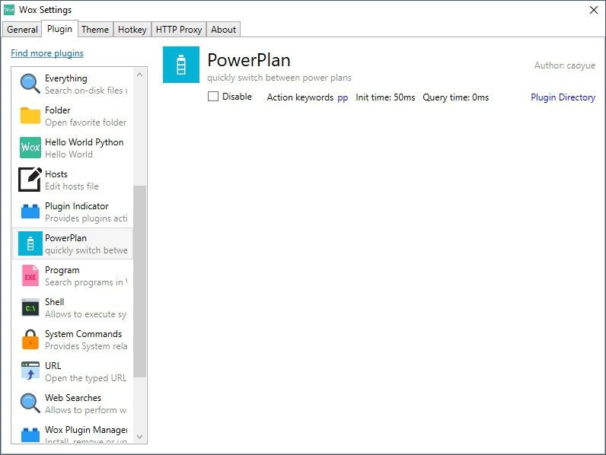Click the PowerPlan battery icon in list
Viewport: 606px width, 455px height.
pos(30,243)
